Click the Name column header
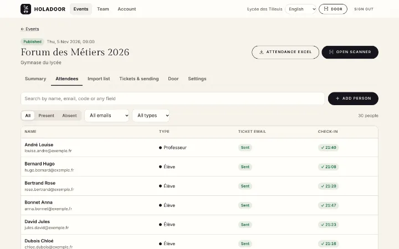 point(30,132)
